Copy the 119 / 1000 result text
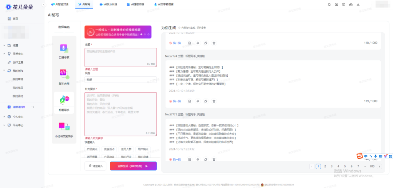This screenshot has height=188, width=393. pyautogui.click(x=206, y=101)
